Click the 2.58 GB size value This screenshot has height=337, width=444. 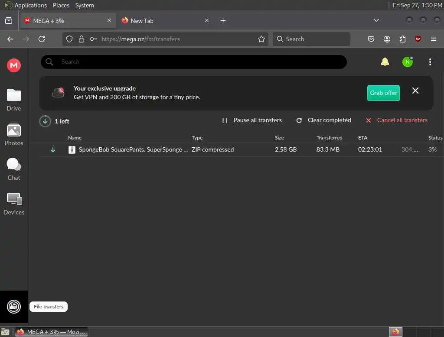click(x=286, y=149)
